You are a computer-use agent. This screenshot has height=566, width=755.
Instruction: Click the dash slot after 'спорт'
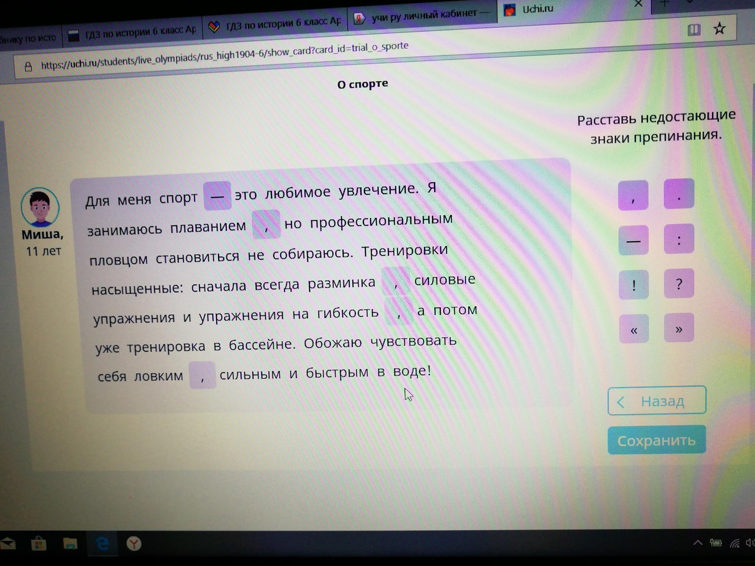coord(217,196)
